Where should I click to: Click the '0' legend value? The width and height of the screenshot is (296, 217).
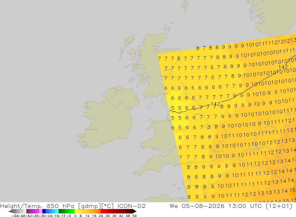pyautogui.click(x=75, y=216)
